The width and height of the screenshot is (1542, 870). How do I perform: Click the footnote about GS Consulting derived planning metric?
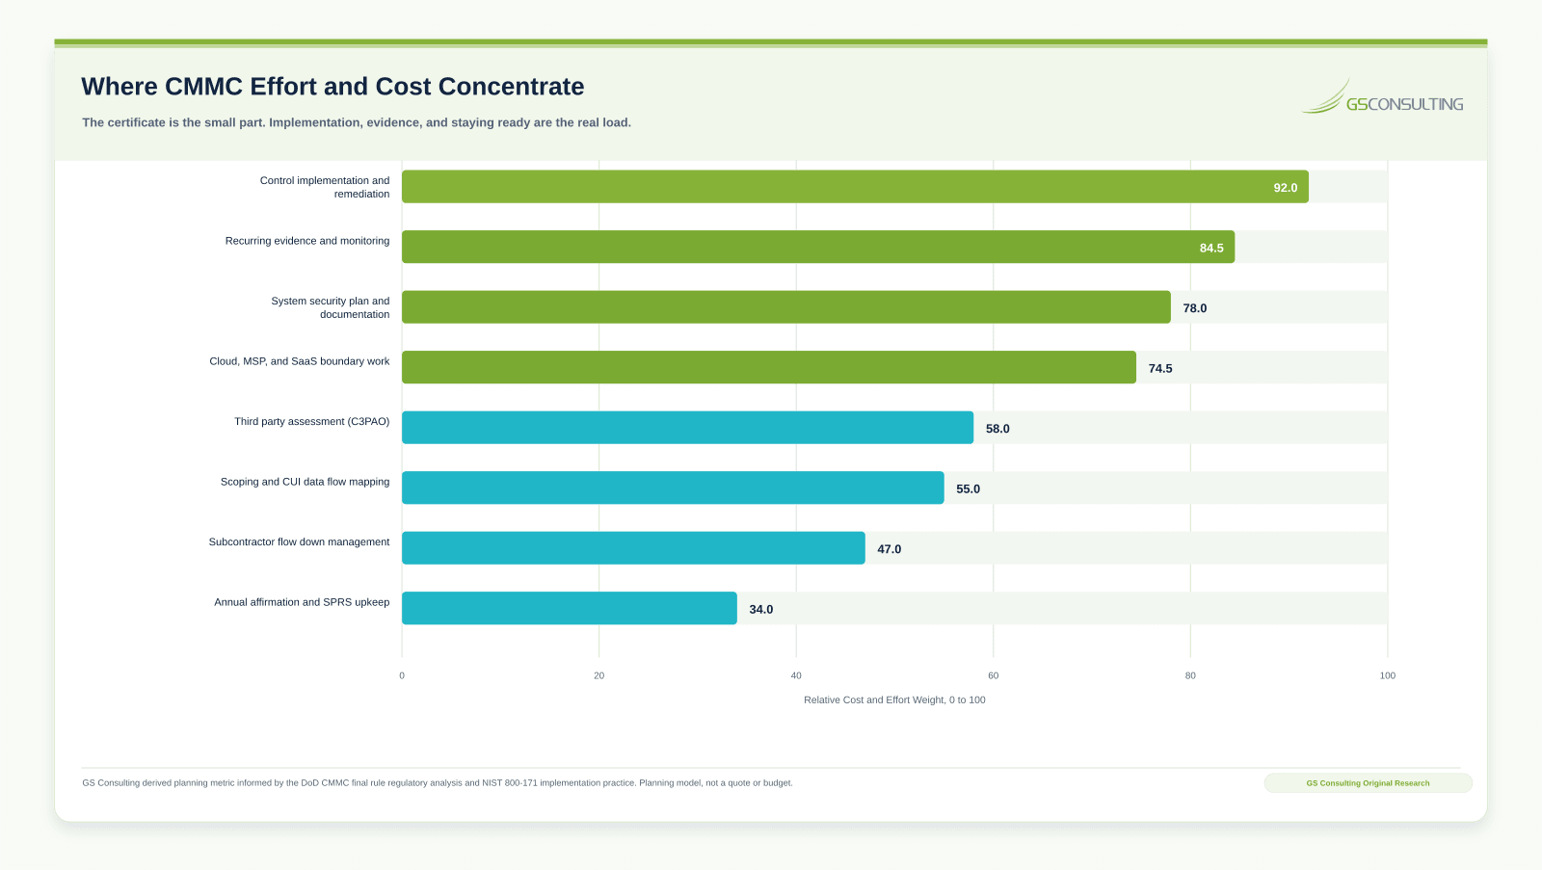point(438,783)
